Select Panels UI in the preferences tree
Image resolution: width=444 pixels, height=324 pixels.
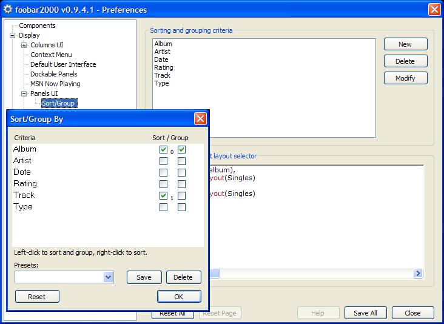coord(44,93)
